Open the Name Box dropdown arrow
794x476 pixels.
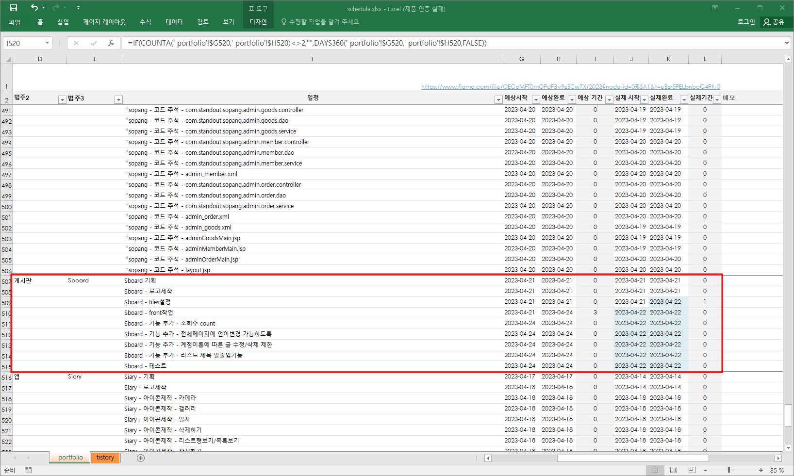[x=47, y=43]
